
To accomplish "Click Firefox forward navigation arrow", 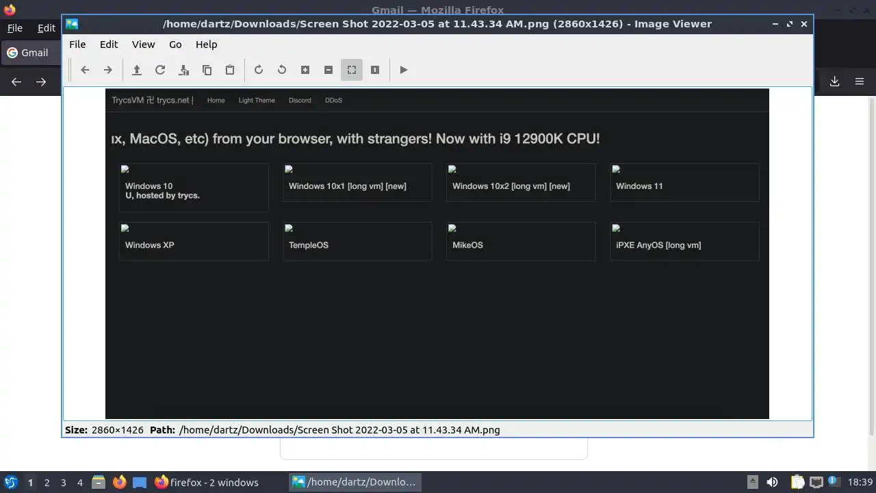I will [41, 81].
